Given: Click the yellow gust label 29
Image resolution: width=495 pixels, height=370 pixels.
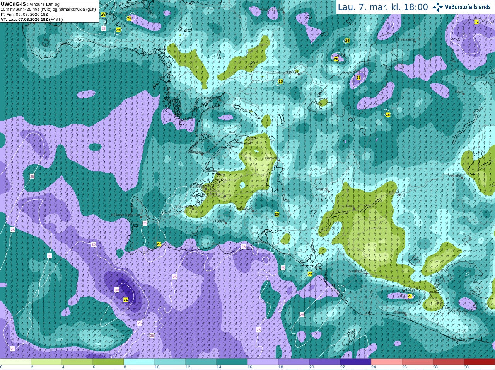Looking at the screenshot, I should coord(103,15).
